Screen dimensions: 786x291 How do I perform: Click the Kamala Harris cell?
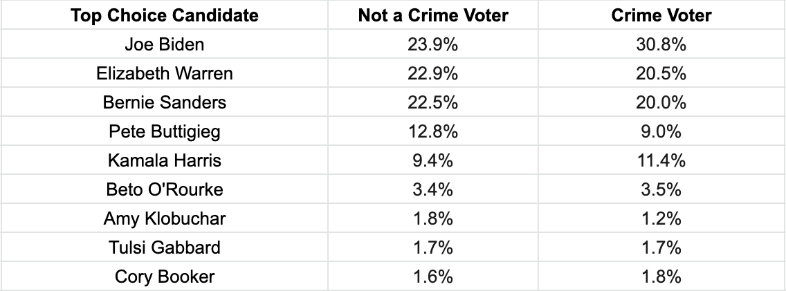coord(165,160)
